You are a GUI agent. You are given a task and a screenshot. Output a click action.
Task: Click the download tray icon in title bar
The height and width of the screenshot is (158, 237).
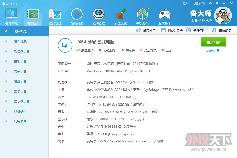(210, 3)
